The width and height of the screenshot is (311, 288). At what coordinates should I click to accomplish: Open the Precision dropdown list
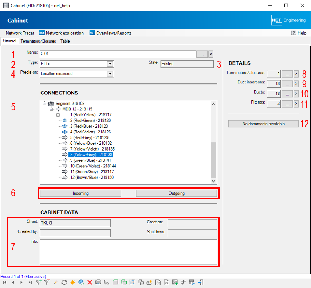click(x=110, y=74)
